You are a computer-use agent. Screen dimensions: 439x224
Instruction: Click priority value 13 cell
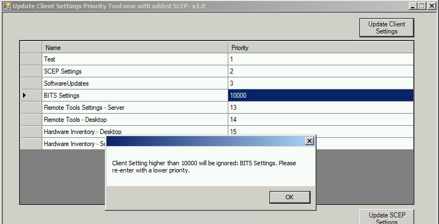[319, 108]
